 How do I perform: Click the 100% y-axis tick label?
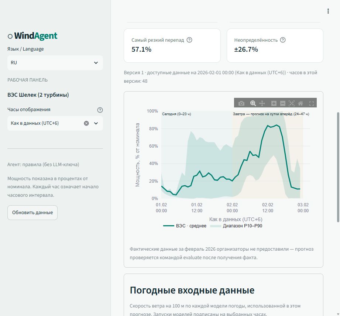click(152, 111)
